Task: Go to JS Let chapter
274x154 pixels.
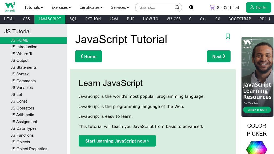Action: [x=33, y=95]
